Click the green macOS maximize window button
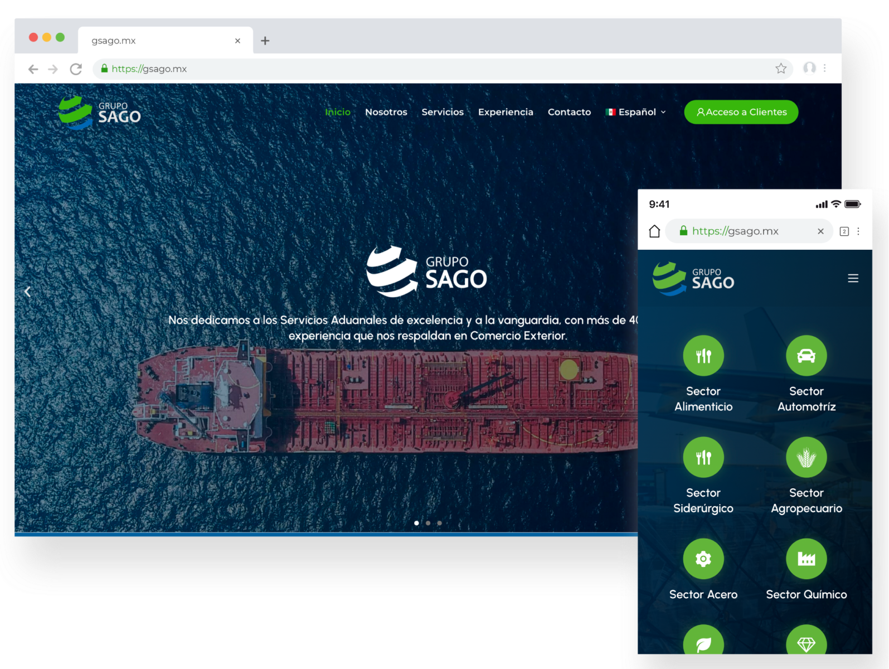Image resolution: width=889 pixels, height=669 pixels. 60,37
